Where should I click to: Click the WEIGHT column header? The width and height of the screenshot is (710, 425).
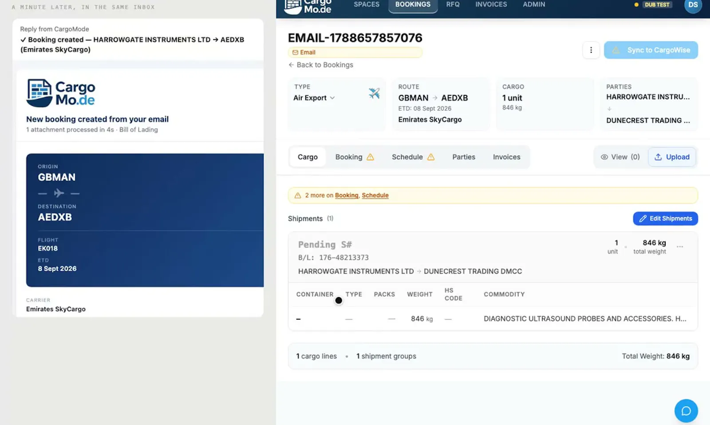pyautogui.click(x=420, y=294)
